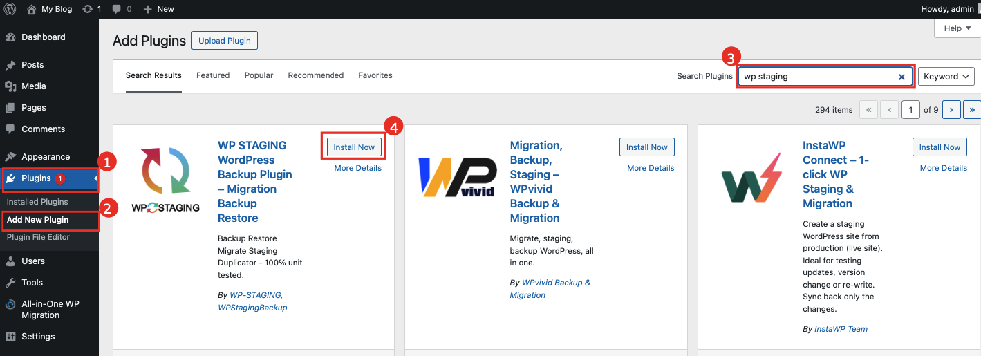View More Details for WPvivid
This screenshot has width=981, height=356.
(651, 168)
